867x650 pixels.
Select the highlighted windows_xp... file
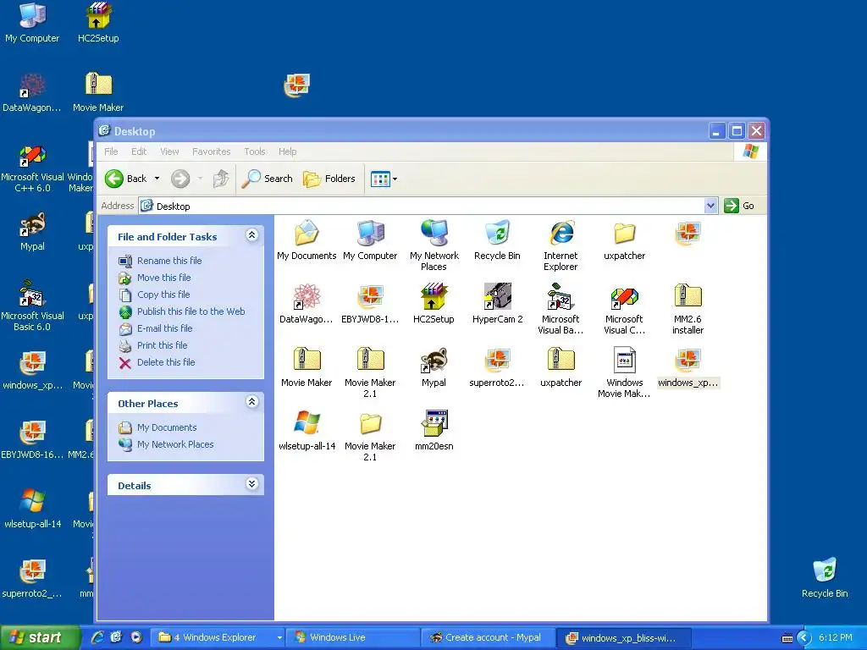pyautogui.click(x=688, y=367)
